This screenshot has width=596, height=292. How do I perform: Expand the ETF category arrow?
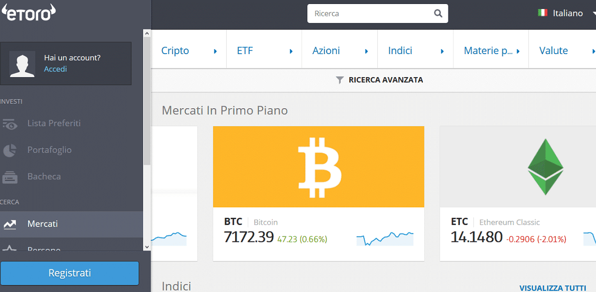pyautogui.click(x=291, y=51)
